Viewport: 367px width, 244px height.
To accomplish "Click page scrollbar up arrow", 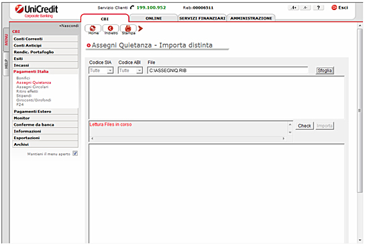I will pos(360,26).
